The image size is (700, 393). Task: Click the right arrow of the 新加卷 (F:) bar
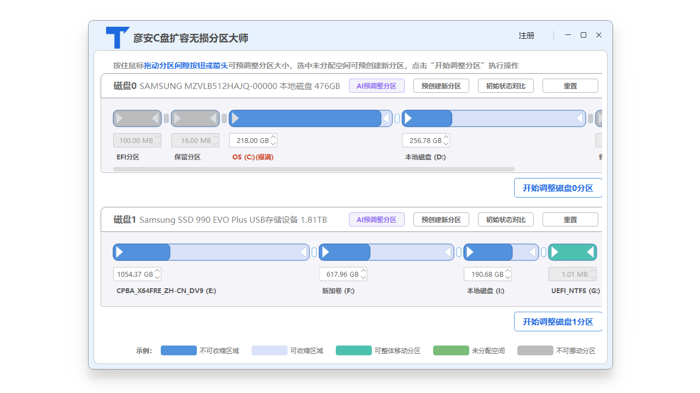point(448,252)
